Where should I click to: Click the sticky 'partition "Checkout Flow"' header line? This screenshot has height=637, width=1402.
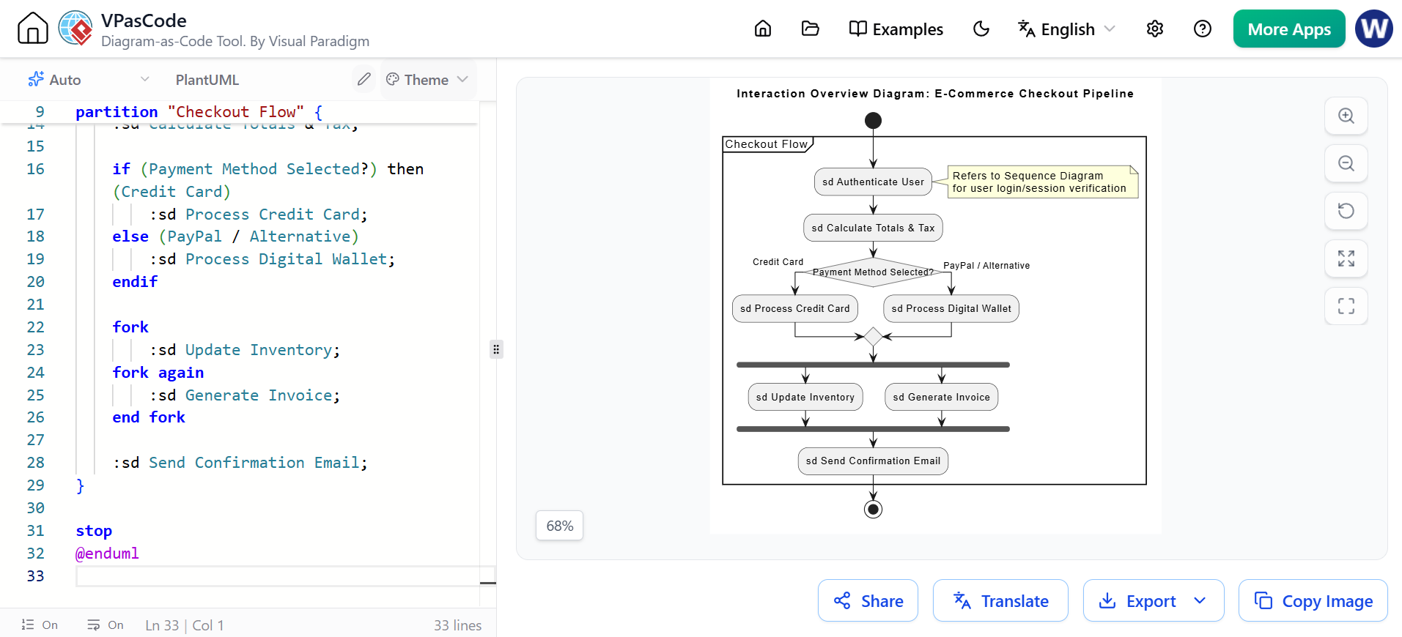(199, 112)
